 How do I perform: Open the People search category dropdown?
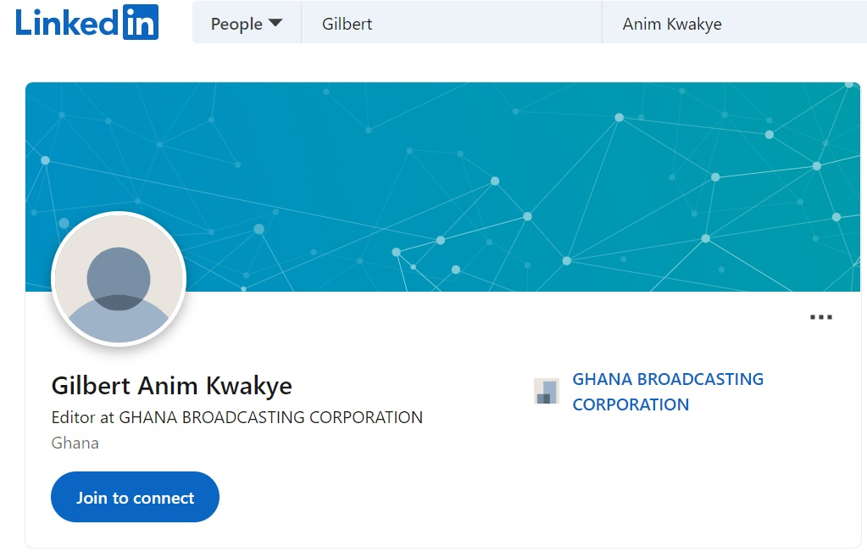(x=247, y=23)
